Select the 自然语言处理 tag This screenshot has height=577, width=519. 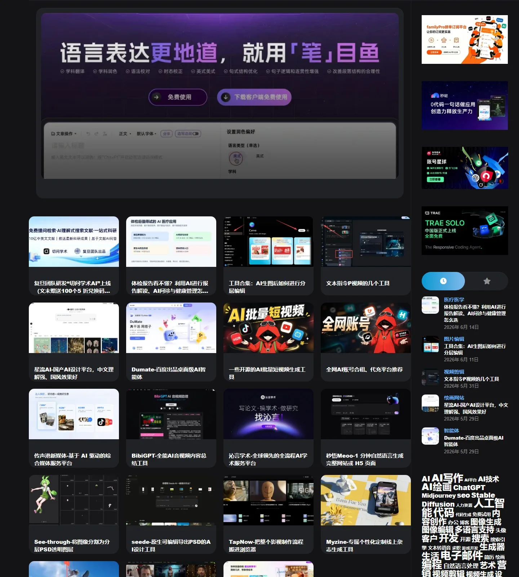461,566
